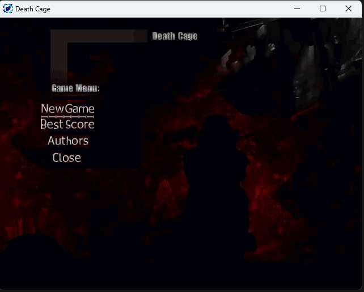364x292 pixels.
Task: Open the Best Score screen
Action: 67,124
